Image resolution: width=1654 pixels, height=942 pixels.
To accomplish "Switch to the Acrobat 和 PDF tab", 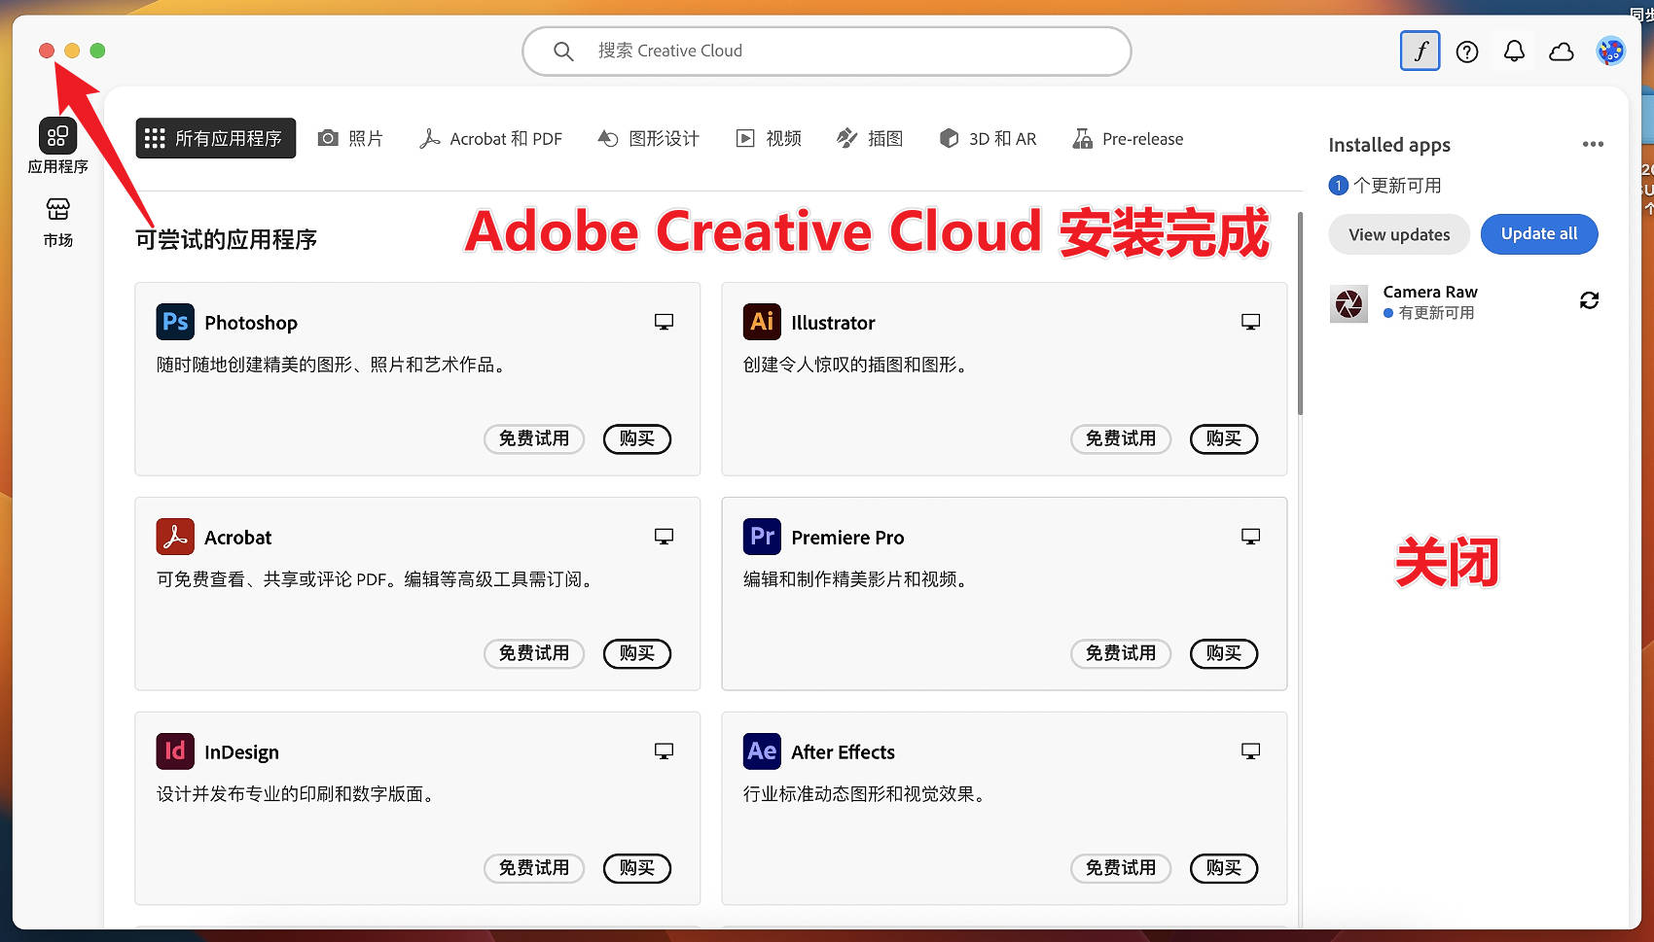I will point(490,139).
